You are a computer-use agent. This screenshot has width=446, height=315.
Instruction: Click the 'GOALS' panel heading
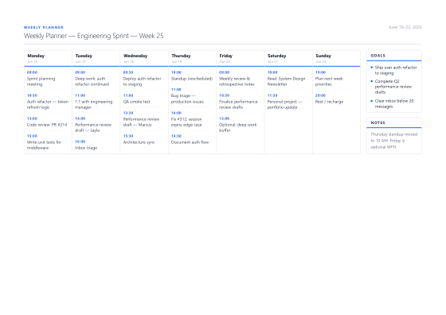[378, 56]
